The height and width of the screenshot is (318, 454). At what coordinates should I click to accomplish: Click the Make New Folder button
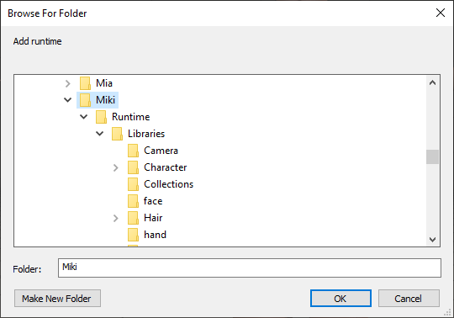click(x=58, y=299)
